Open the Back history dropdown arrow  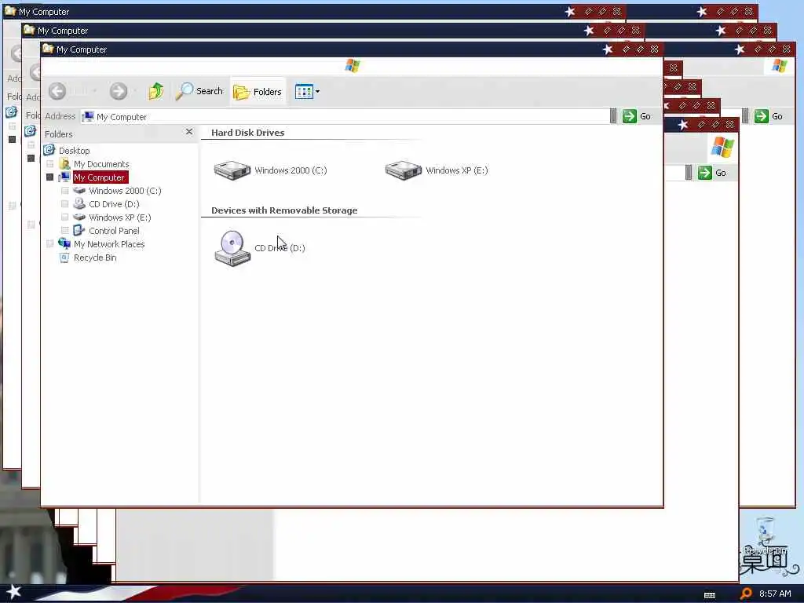coord(95,91)
